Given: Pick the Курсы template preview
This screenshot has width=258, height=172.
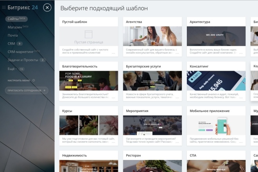Looking at the screenshot, I should point(89,125).
